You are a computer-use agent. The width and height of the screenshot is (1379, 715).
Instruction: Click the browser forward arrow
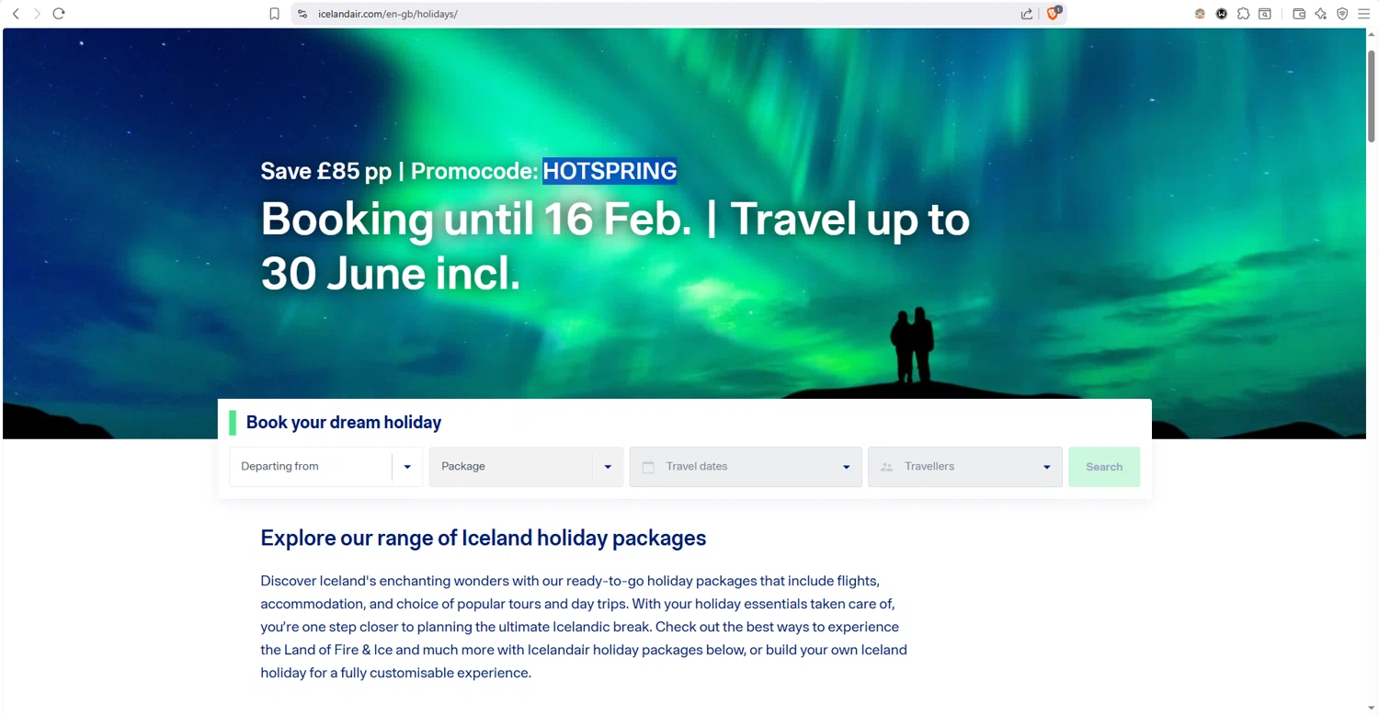coord(37,14)
